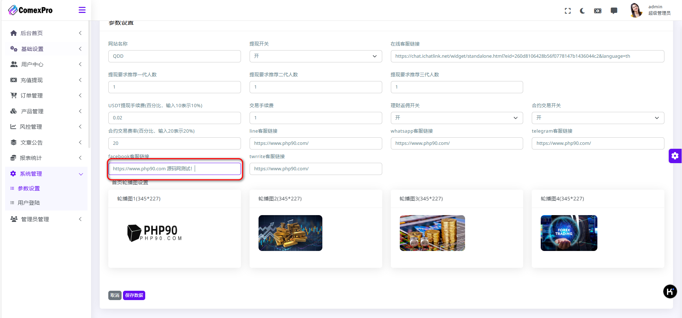Click the banknote icon in the top bar
Image resolution: width=682 pixels, height=318 pixels.
(x=598, y=11)
